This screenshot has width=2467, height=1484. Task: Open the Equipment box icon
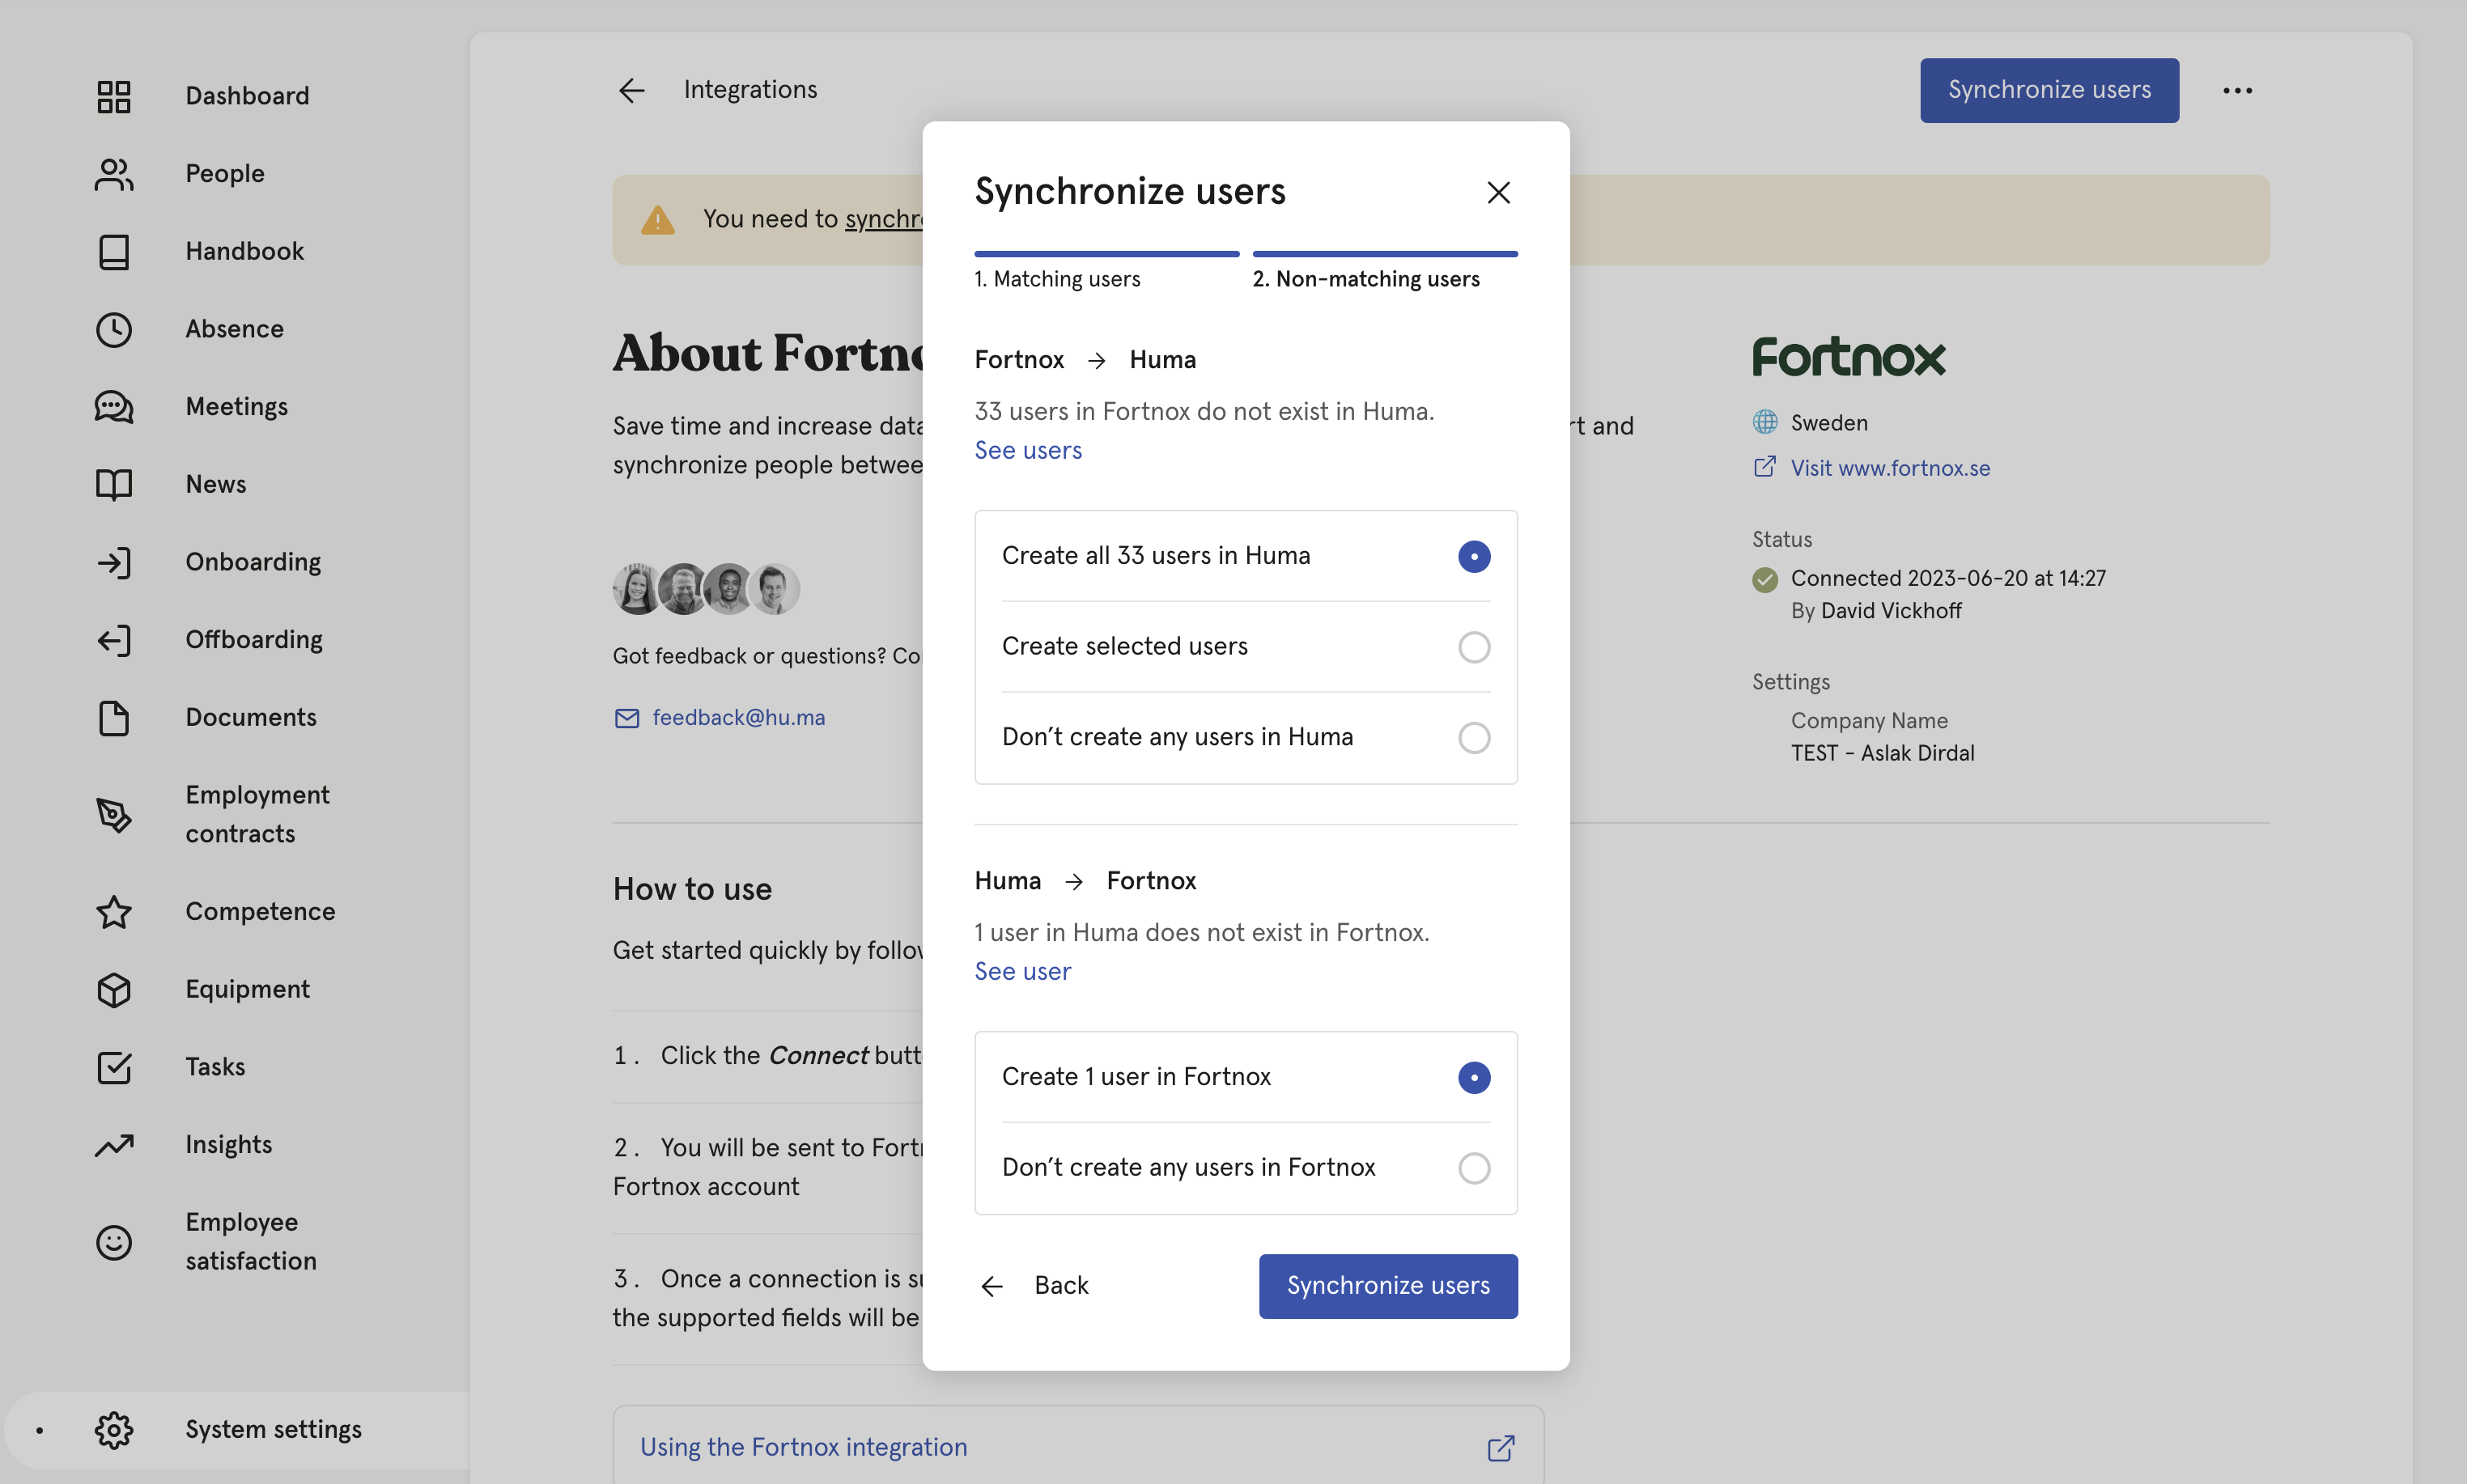tap(114, 990)
